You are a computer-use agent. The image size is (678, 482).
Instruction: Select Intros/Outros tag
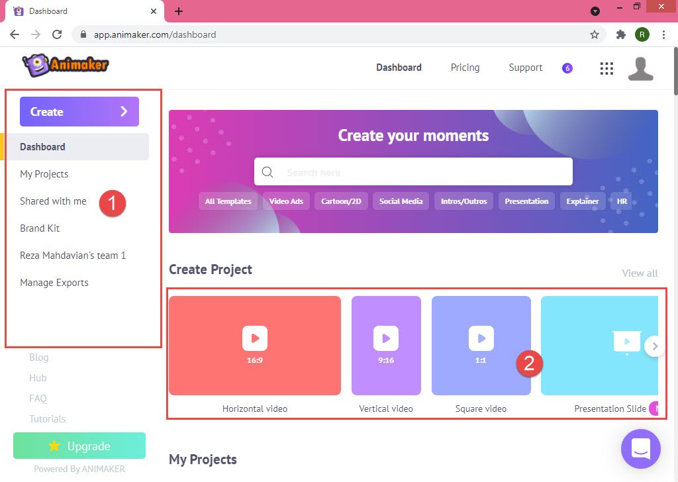pos(463,201)
